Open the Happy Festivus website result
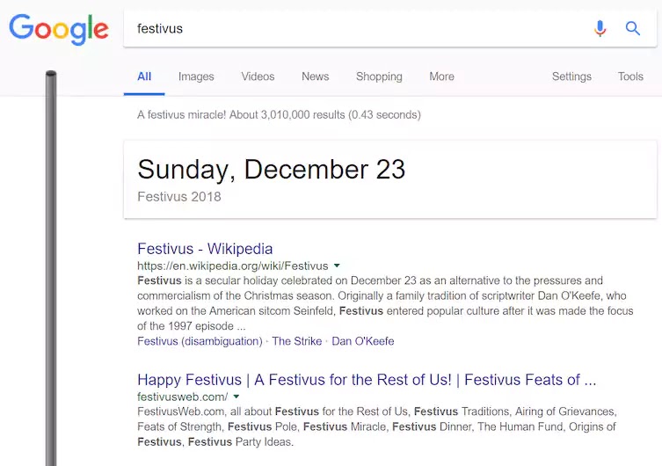Viewport: 662px width, 466px height. [x=367, y=380]
